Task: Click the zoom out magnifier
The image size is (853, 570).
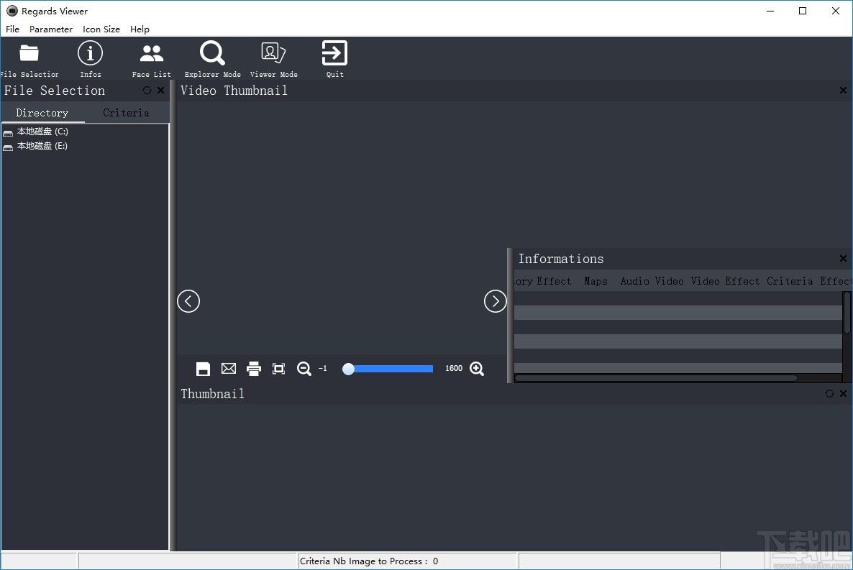Action: [x=304, y=369]
